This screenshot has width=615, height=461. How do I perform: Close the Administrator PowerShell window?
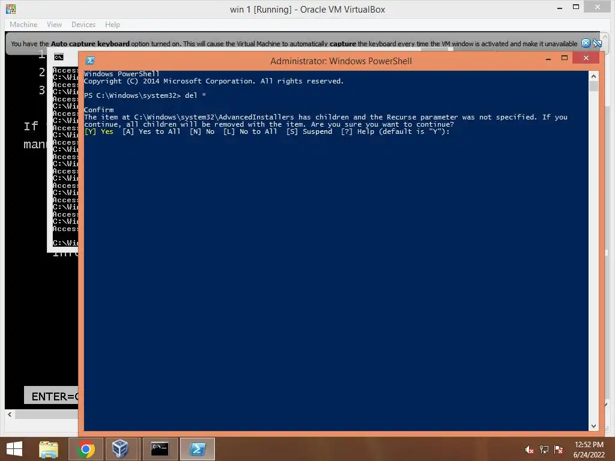[x=586, y=58]
